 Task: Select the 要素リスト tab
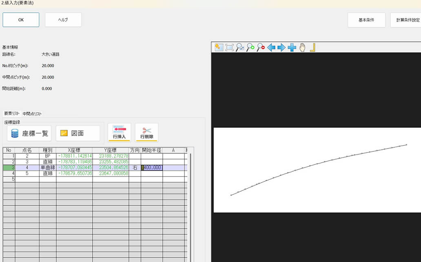(12, 114)
